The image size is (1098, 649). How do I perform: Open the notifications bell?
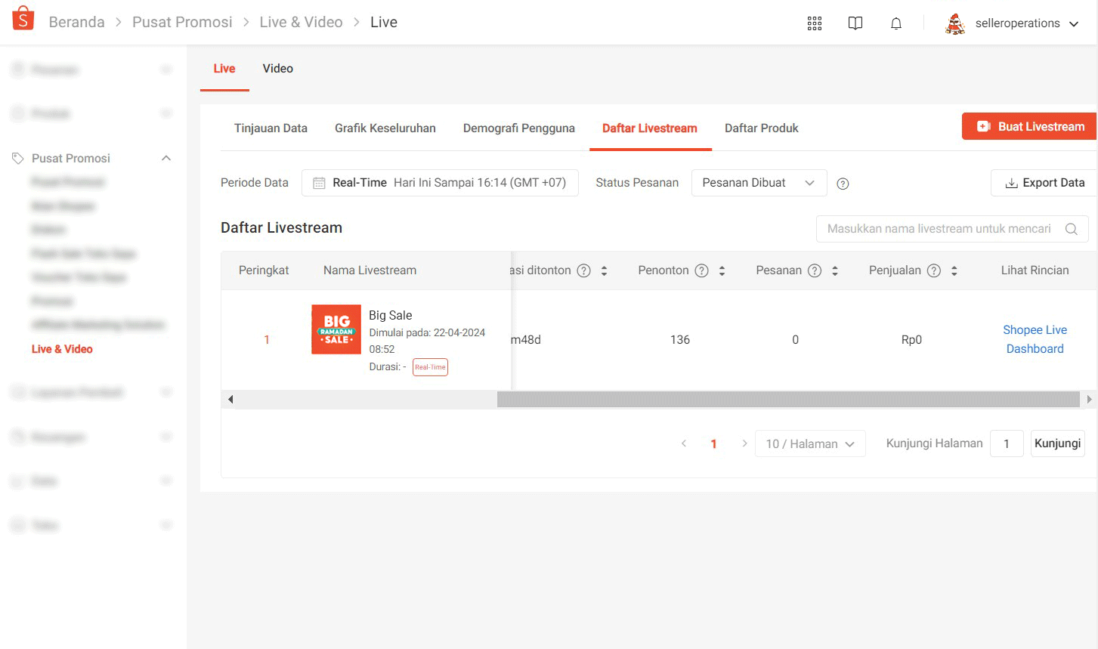pyautogui.click(x=896, y=23)
